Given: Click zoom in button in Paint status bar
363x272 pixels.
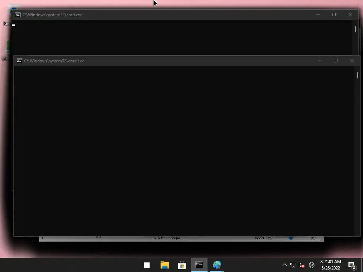Looking at the screenshot, I should [x=313, y=238].
